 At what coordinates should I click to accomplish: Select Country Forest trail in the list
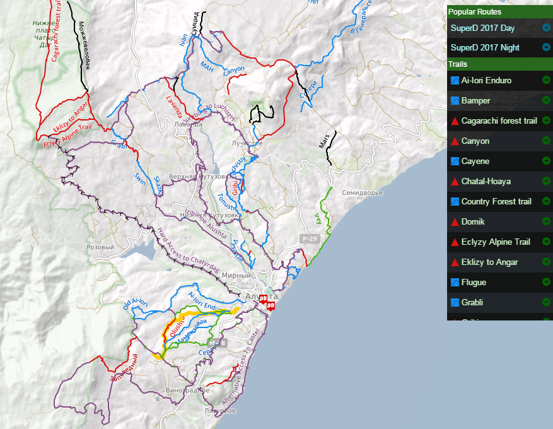tap(496, 202)
